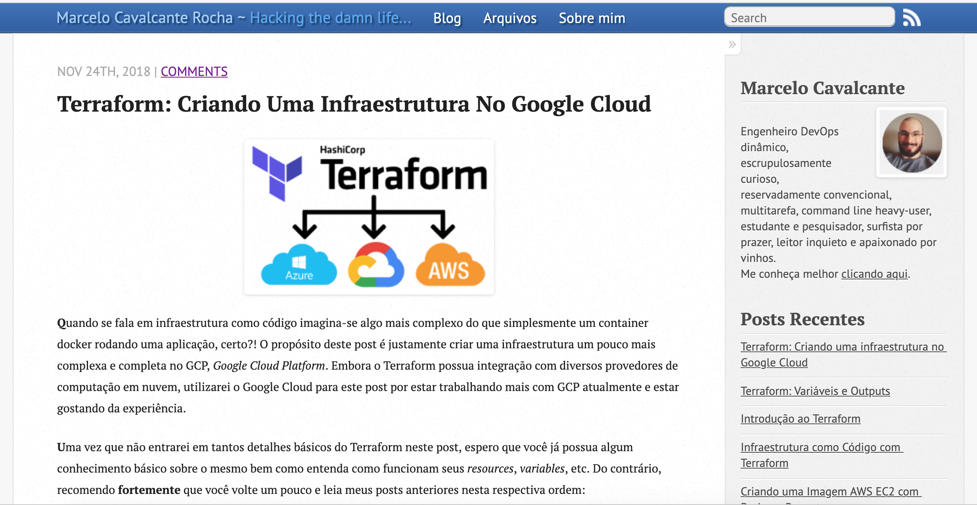Open the Blog menu item

(x=447, y=18)
